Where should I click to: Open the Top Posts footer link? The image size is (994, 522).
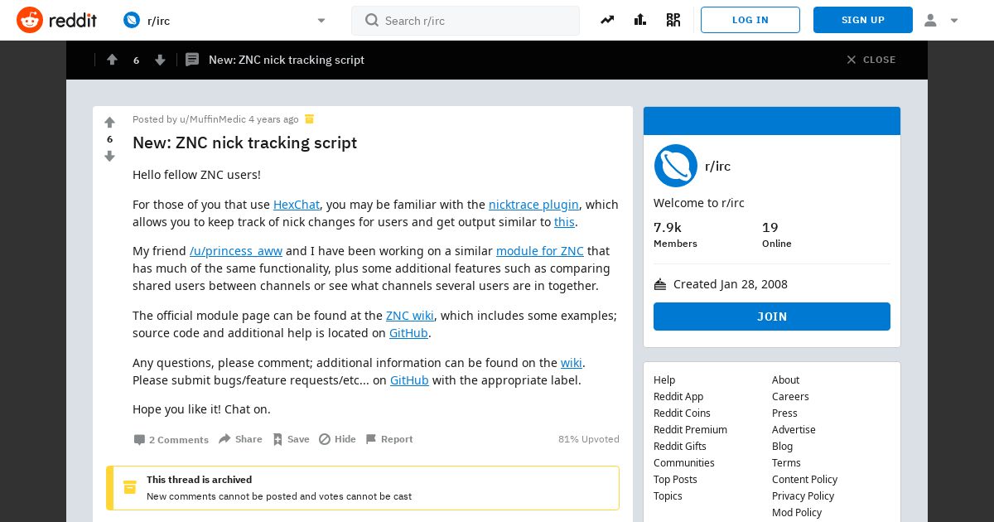[675, 480]
